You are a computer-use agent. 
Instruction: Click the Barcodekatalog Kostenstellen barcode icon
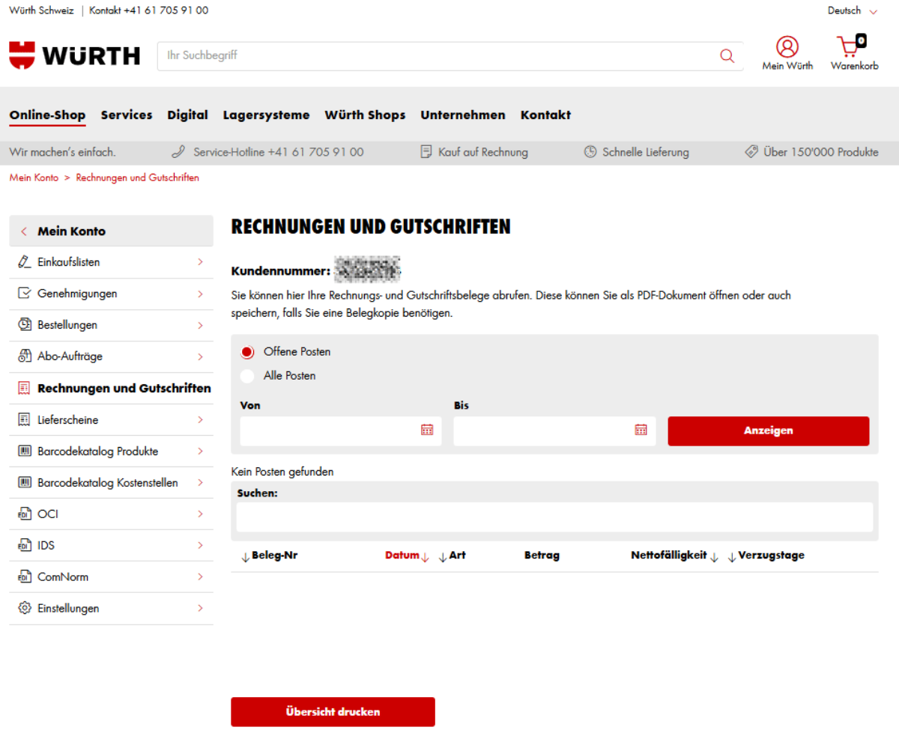[24, 483]
